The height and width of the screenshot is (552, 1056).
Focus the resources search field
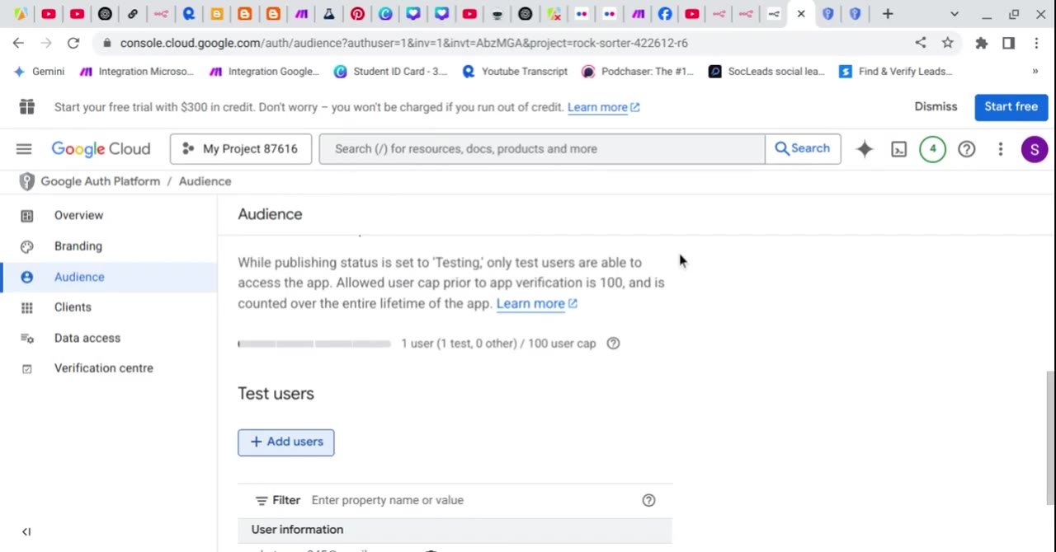point(542,149)
